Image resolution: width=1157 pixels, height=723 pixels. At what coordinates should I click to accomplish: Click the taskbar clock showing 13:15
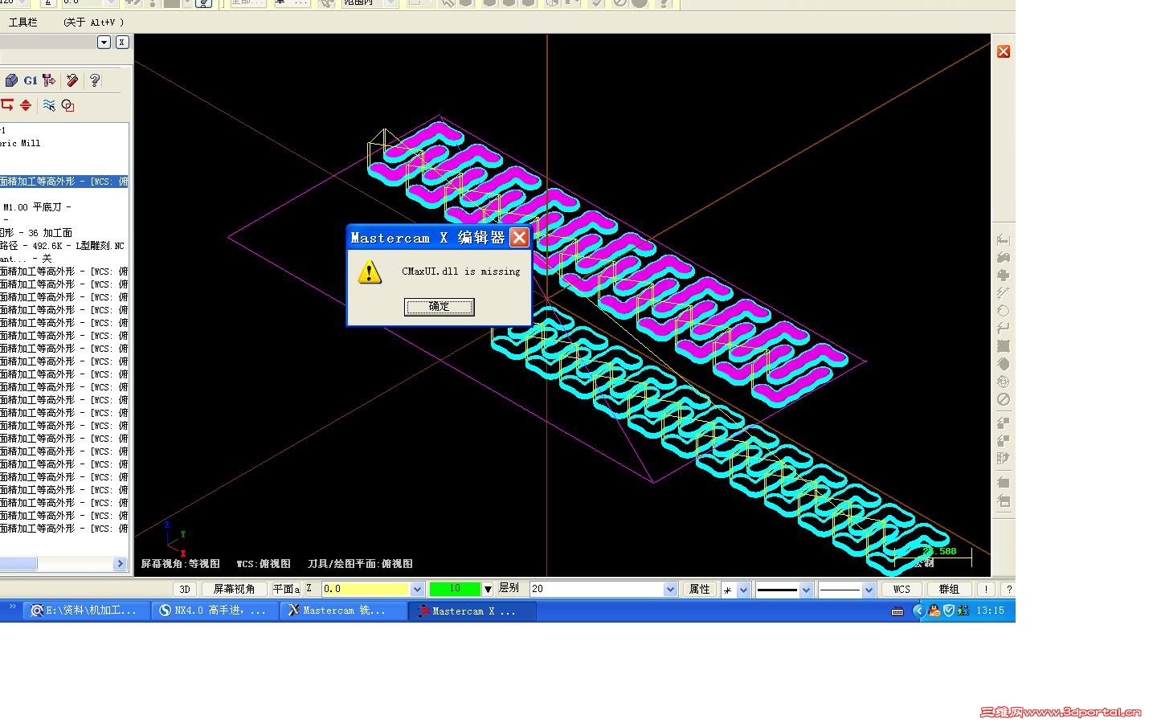click(x=991, y=611)
